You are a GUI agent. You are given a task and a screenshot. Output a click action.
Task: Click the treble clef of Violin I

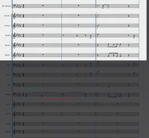14,124
